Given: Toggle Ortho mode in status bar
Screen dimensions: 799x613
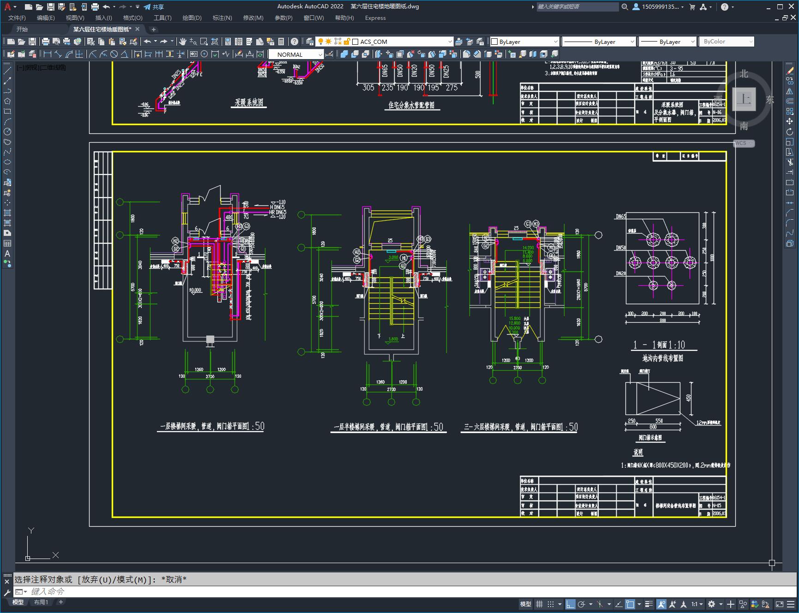Looking at the screenshot, I should point(571,604).
